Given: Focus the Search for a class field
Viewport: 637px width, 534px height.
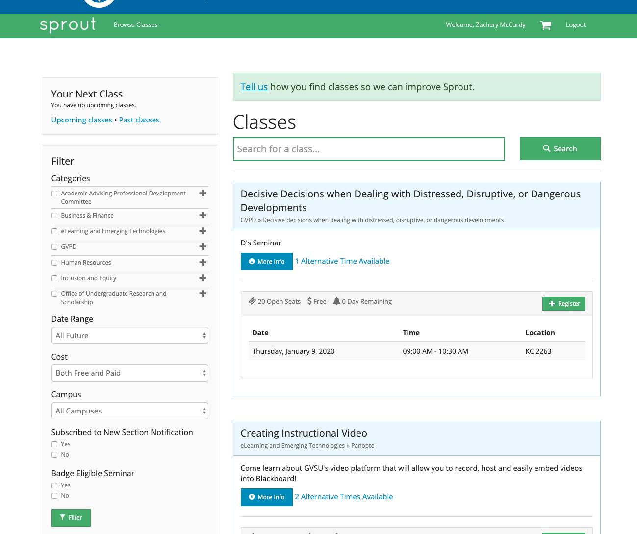Looking at the screenshot, I should [369, 149].
